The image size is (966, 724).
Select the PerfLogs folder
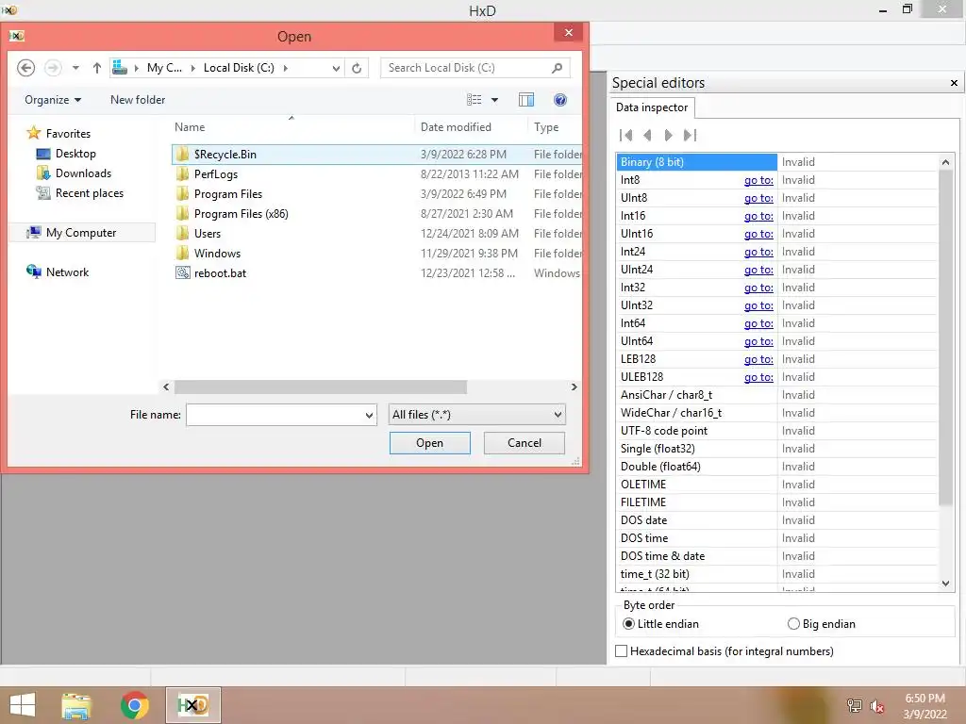216,174
